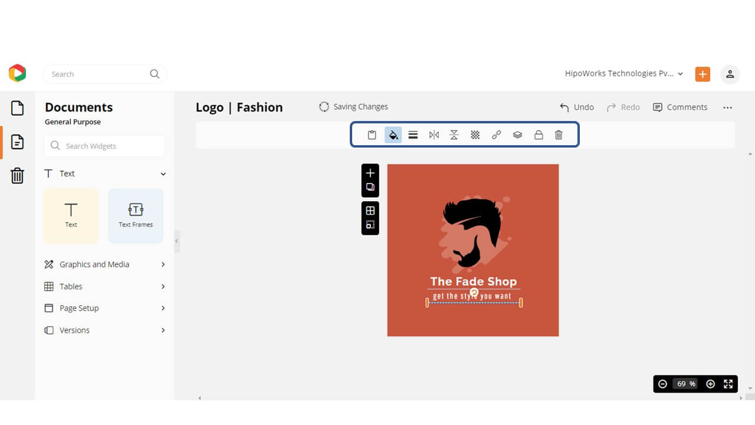The height and width of the screenshot is (425, 755).
Task: Undo the last change
Action: pos(576,107)
